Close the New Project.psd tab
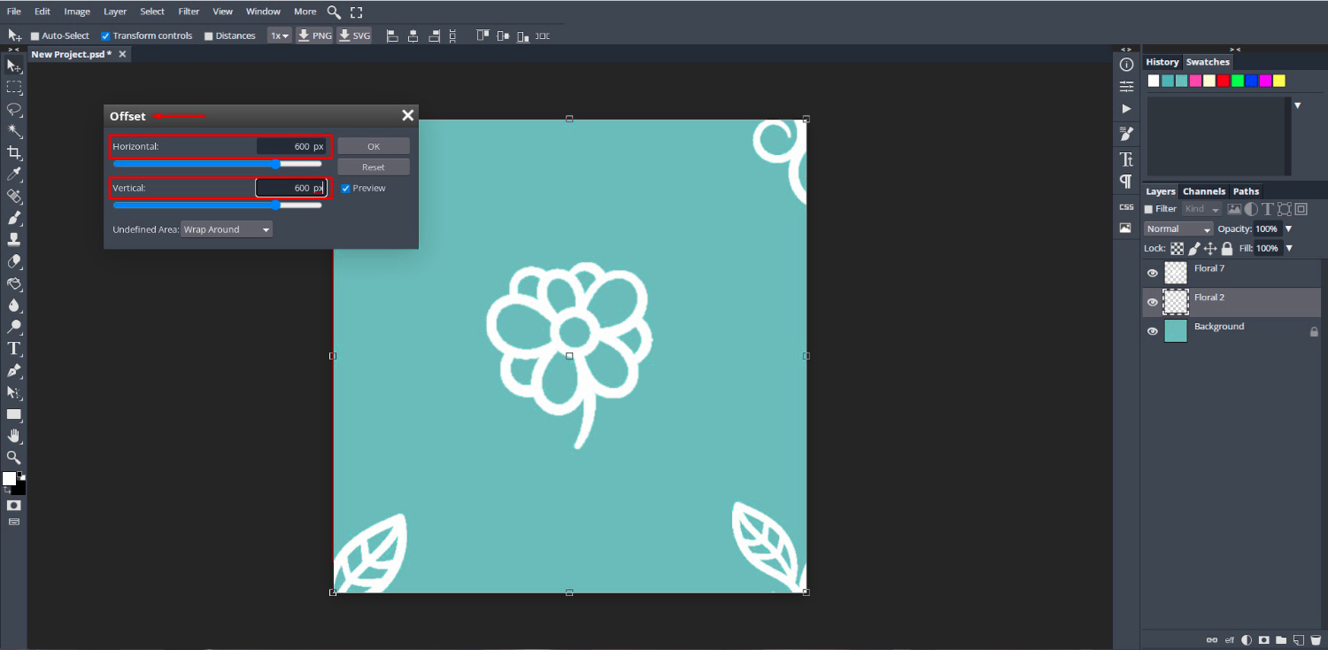 point(122,54)
